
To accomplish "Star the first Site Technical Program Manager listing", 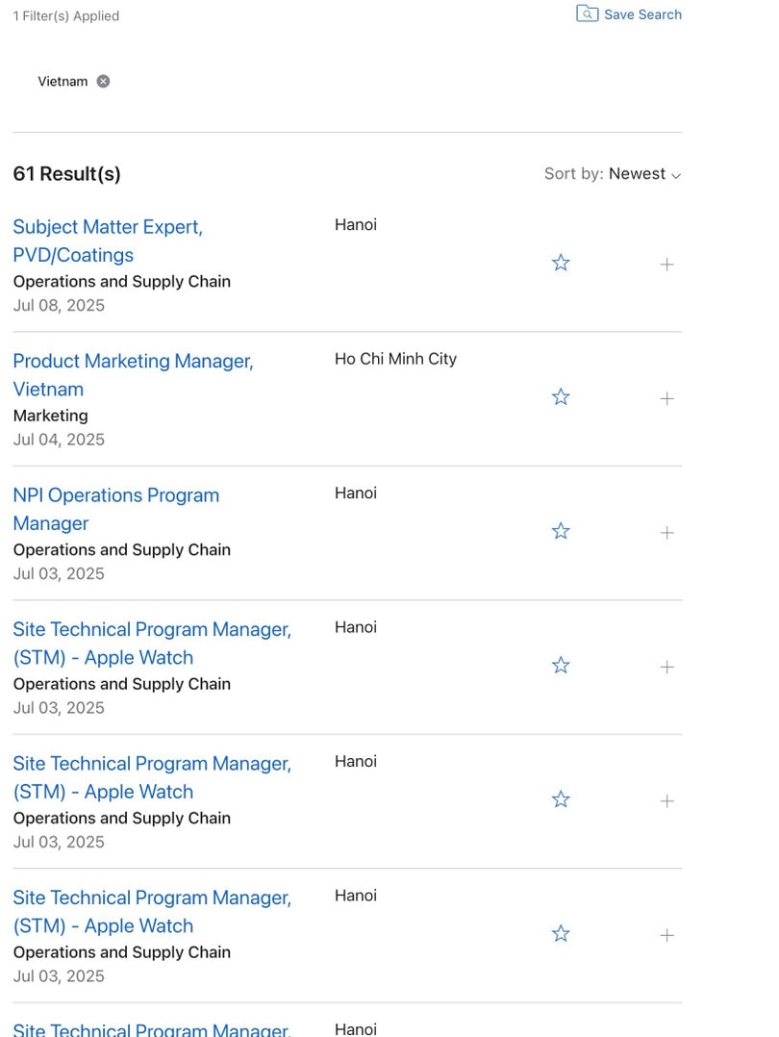I will 561,666.
